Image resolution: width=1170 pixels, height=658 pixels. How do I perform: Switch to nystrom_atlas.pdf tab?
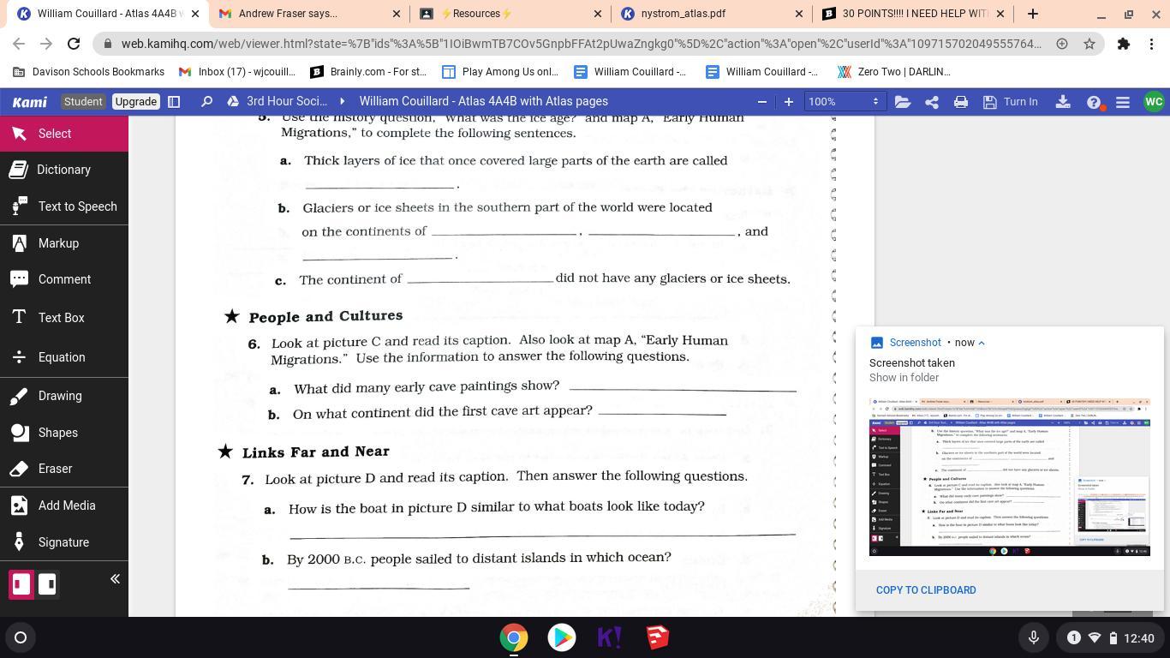point(712,14)
